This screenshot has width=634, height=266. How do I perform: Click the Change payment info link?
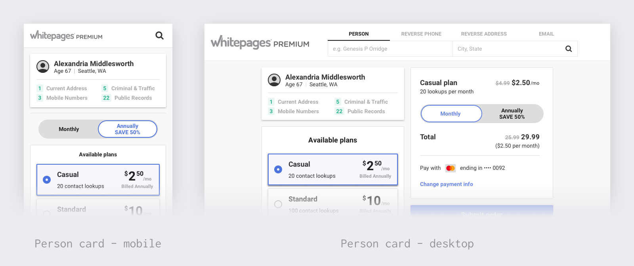(446, 184)
